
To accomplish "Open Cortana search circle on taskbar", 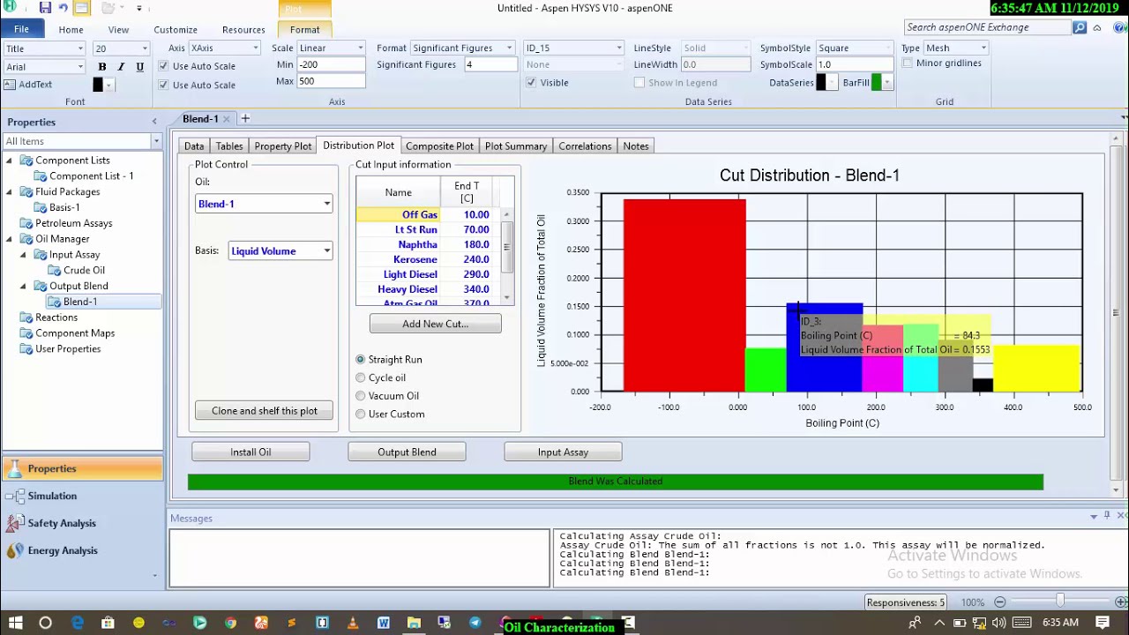I will click(x=46, y=623).
